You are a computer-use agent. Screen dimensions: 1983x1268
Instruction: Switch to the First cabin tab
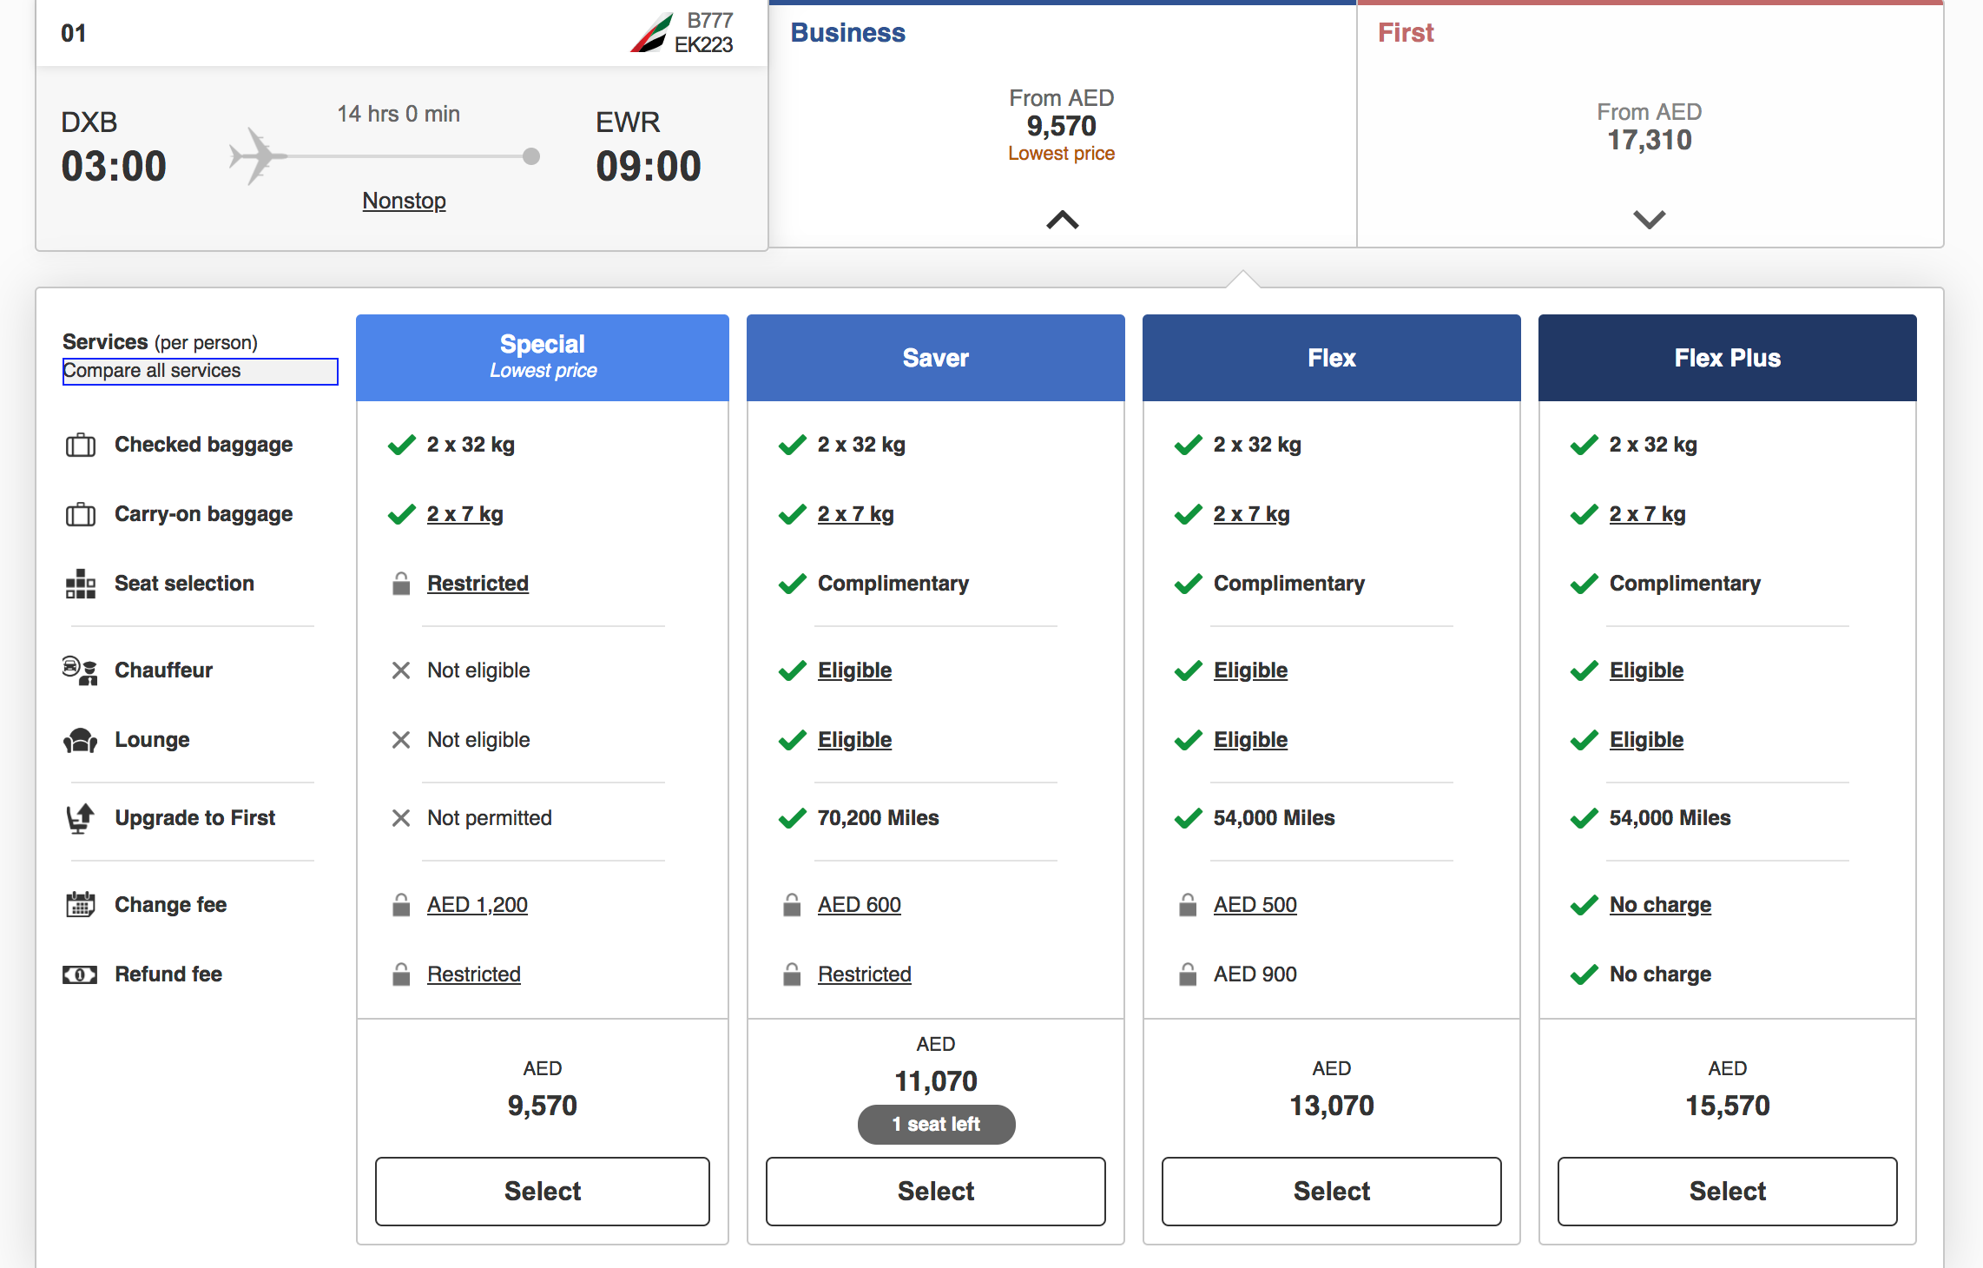(x=1405, y=32)
